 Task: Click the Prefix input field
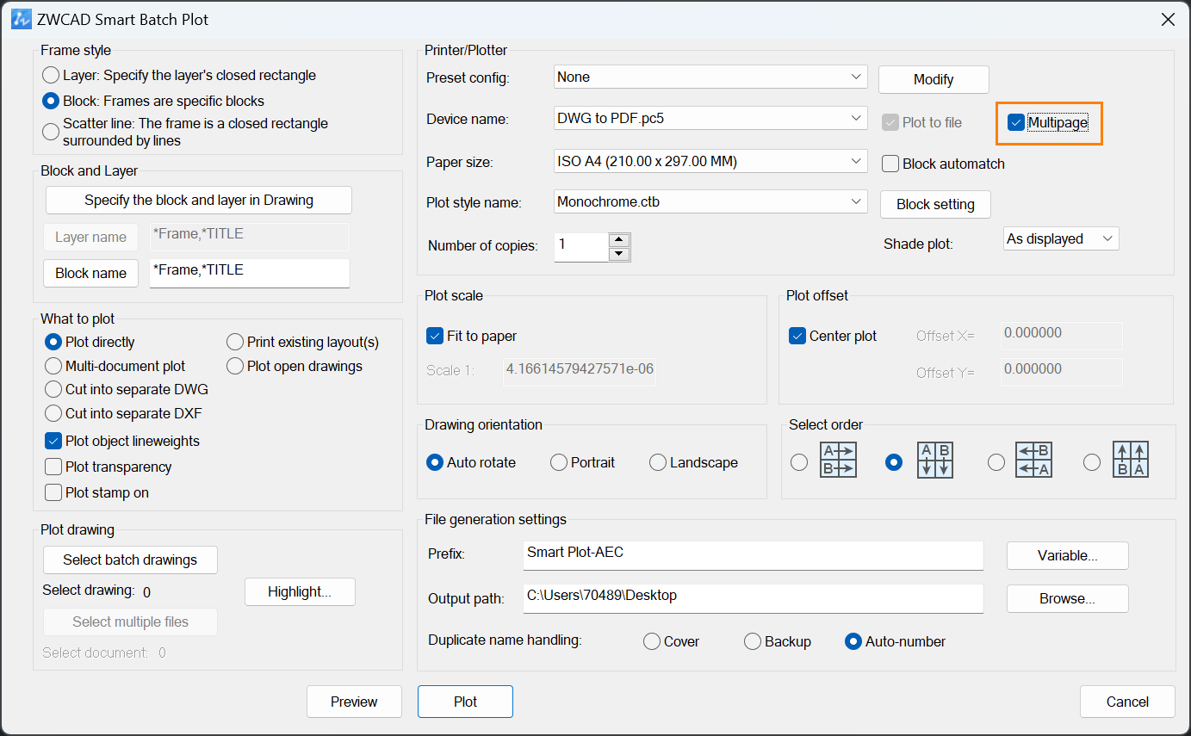point(754,555)
